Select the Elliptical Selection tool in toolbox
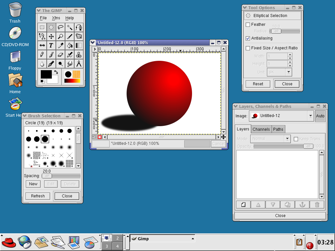335x251 pixels. click(51, 27)
